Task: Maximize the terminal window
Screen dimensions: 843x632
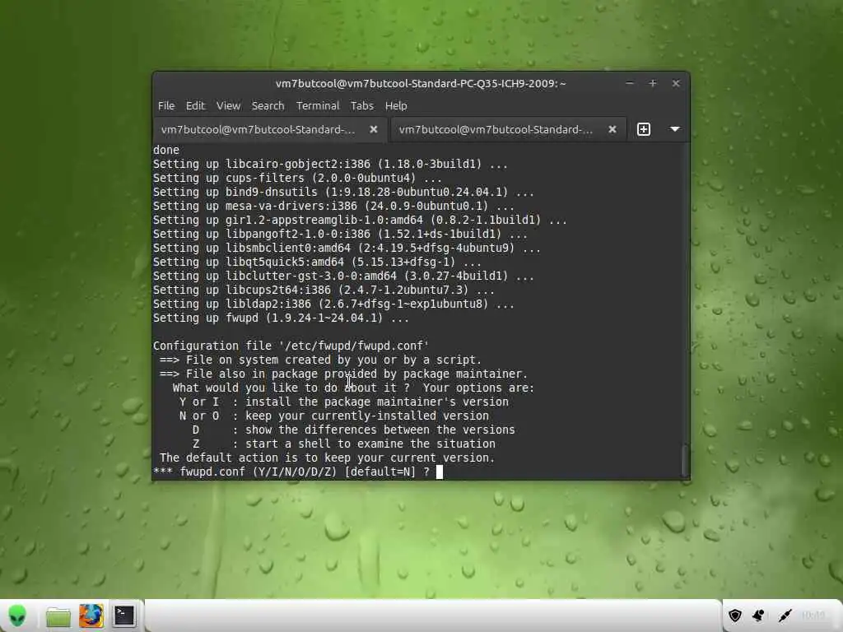Action: click(x=653, y=83)
